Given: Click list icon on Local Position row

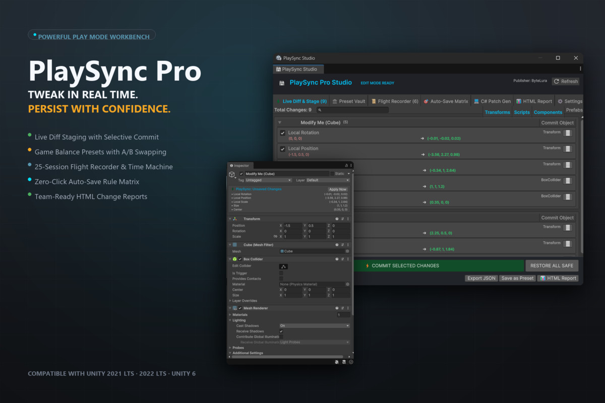Looking at the screenshot, I should pyautogui.click(x=568, y=149).
